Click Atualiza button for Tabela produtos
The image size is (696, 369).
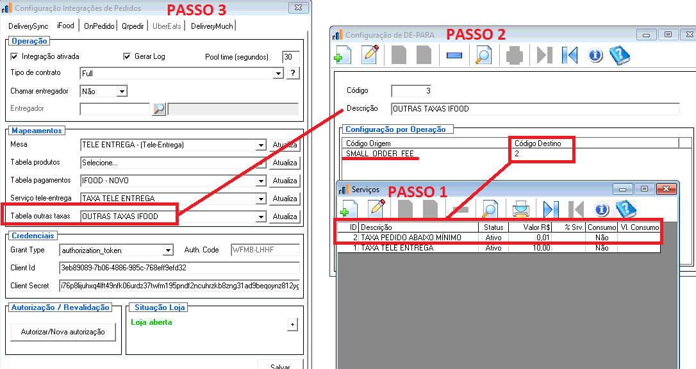285,163
